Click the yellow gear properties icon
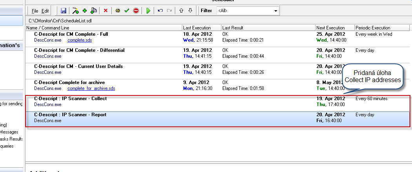This screenshot has width=412, height=172. [x=118, y=11]
